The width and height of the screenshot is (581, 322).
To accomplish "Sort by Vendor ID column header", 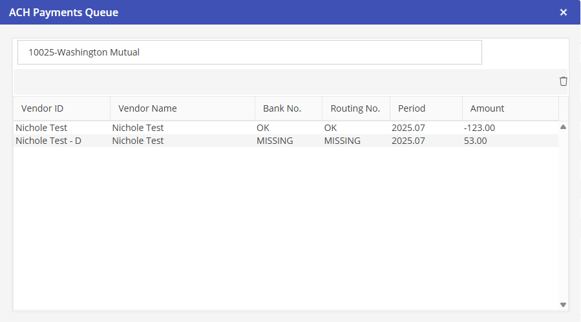I will point(42,108).
